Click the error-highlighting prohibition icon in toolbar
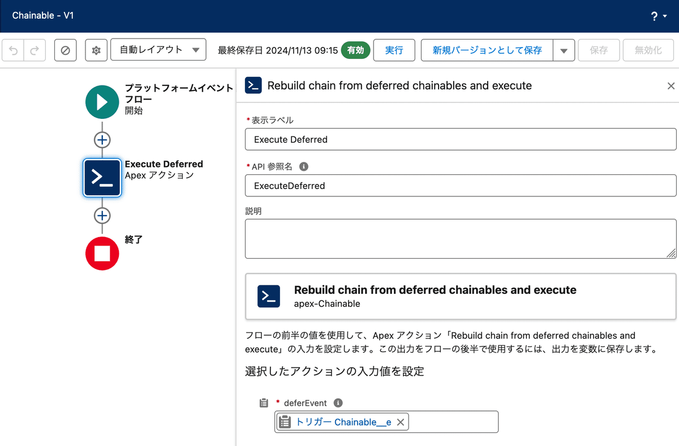 coord(65,50)
